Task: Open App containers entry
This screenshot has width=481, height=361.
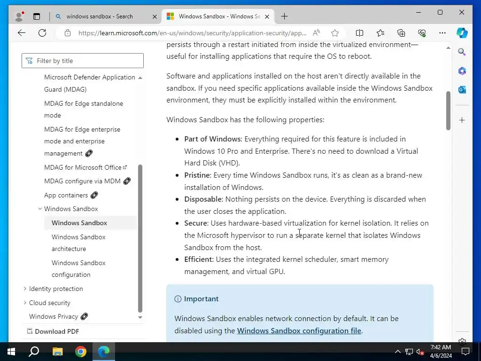Action: pyautogui.click(x=71, y=195)
